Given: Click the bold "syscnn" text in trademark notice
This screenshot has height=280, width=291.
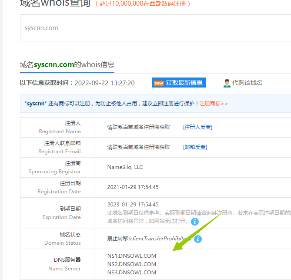Looking at the screenshot, I should tap(36, 104).
